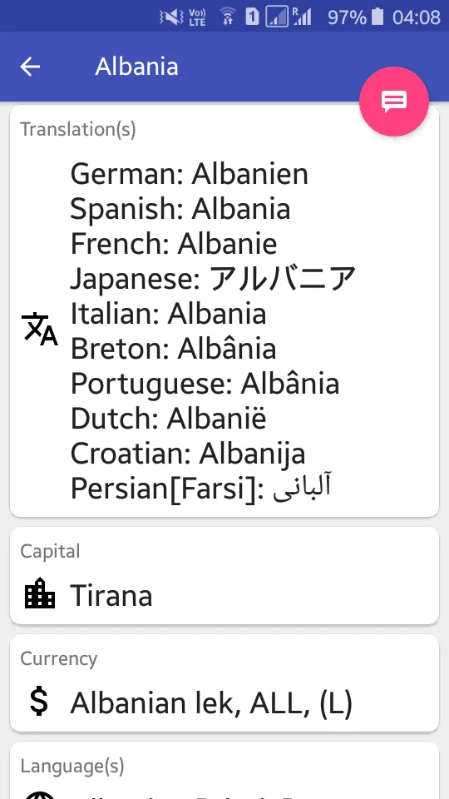This screenshot has height=799, width=449.
Task: Tap the SIM 1 indicator icon
Action: click(x=252, y=17)
